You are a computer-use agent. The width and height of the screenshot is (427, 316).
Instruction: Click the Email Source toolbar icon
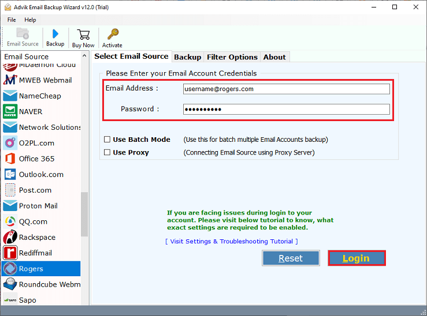[x=23, y=33]
